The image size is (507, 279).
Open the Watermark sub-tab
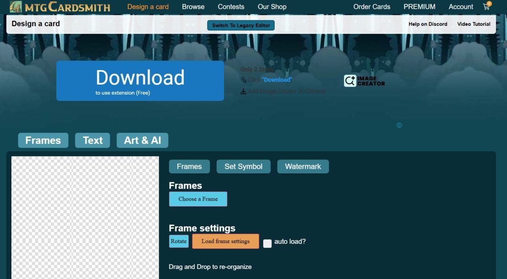pos(303,167)
